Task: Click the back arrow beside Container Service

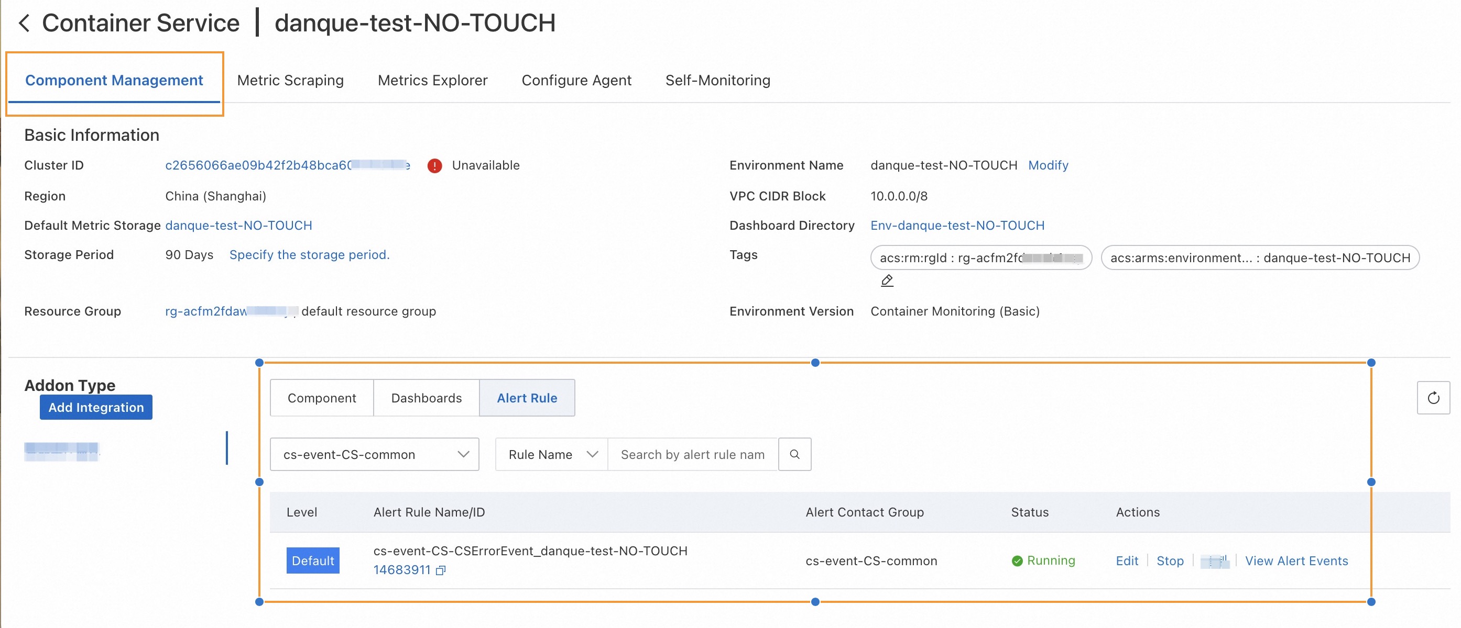Action: 24,23
